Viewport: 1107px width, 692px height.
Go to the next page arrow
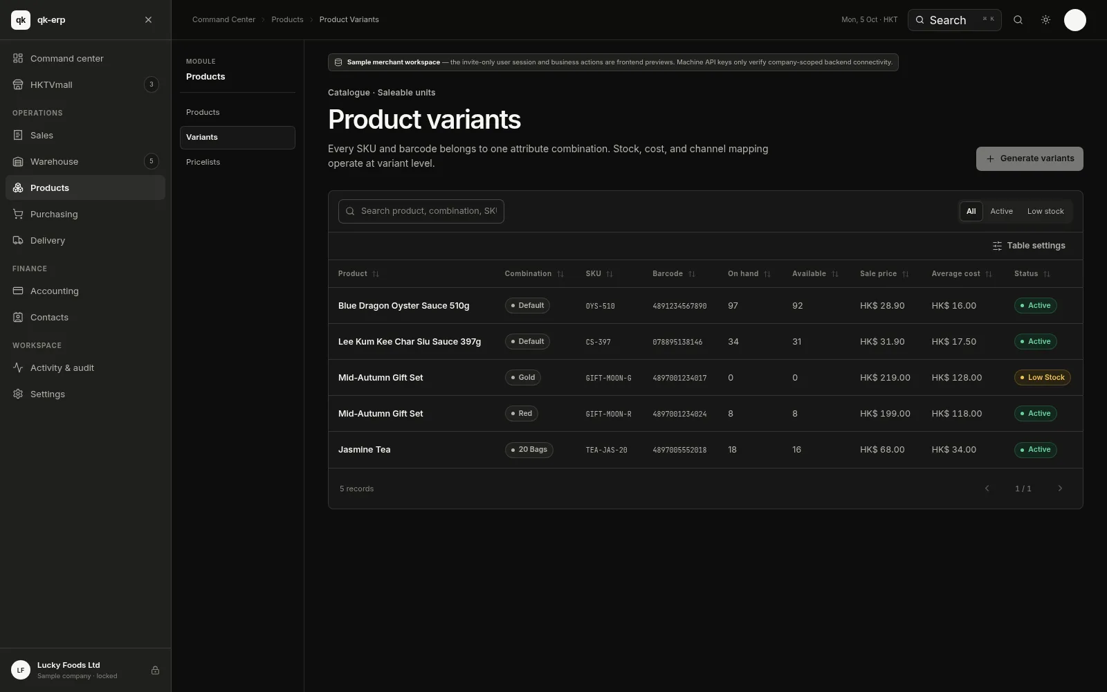click(1060, 489)
